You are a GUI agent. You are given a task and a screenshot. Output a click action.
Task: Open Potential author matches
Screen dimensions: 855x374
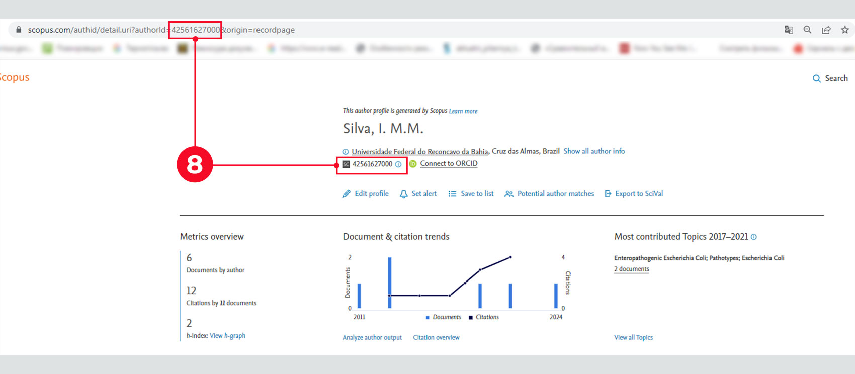(556, 193)
